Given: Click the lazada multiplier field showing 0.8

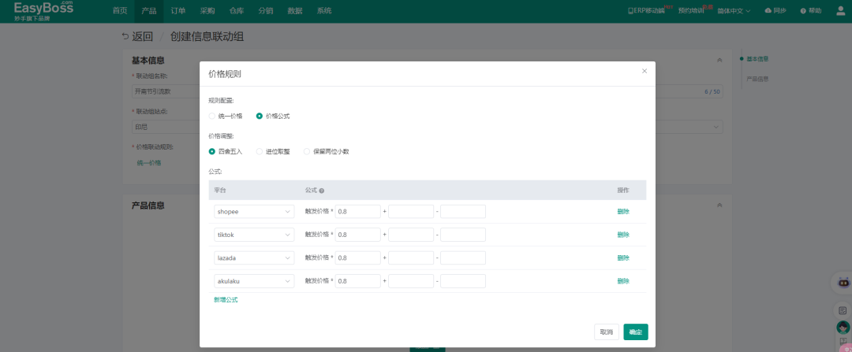Looking at the screenshot, I should point(357,258).
